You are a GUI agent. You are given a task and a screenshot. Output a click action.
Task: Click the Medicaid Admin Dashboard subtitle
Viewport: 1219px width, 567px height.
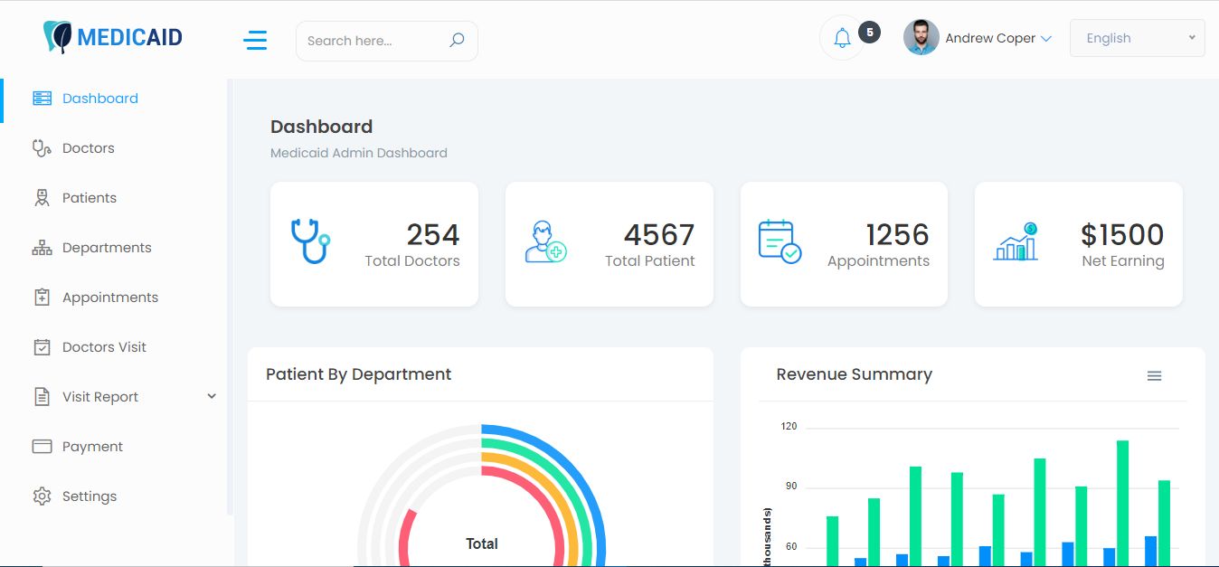point(359,153)
